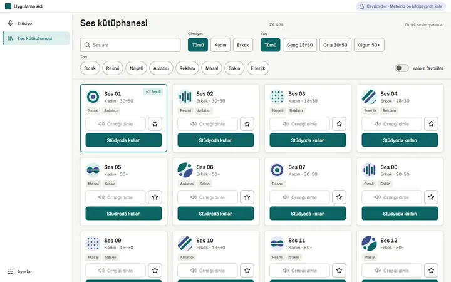Click Stüdyoda kullan for Ses 08
451x282 pixels.
(400, 214)
